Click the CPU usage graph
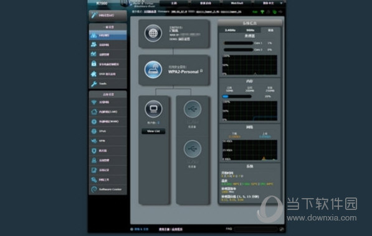This screenshot has width=372, height=236. coord(250,65)
